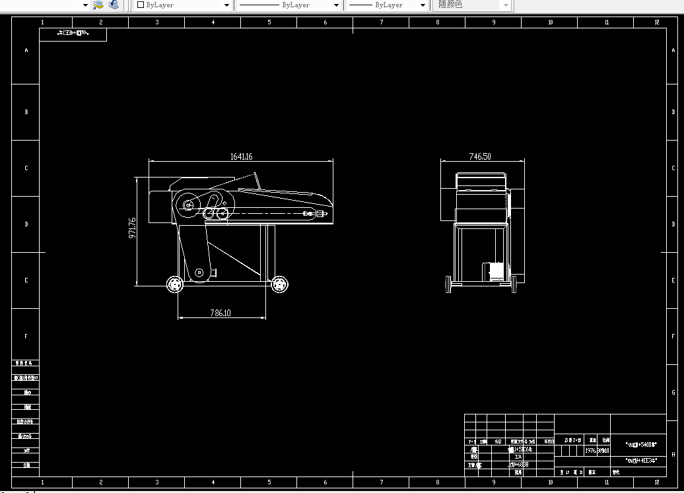Image resolution: width=684 pixels, height=493 pixels.
Task: Select the diagonal brace in side view frame
Action: [234, 259]
